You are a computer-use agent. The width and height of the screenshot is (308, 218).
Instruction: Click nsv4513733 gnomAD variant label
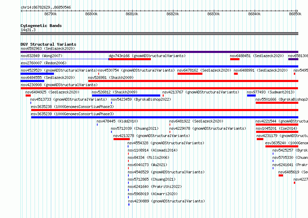point(69,99)
